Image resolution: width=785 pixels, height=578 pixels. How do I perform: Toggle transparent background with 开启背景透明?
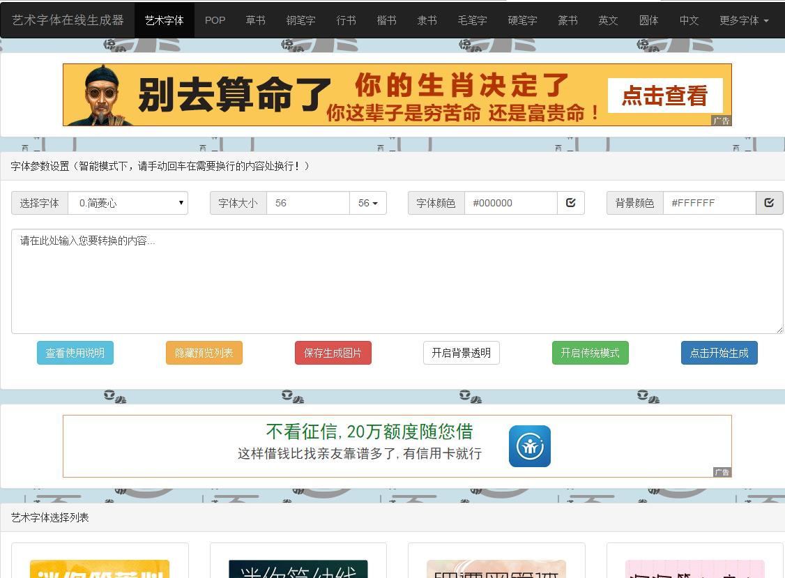(x=461, y=353)
